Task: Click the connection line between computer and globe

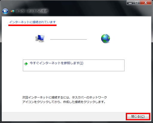Action: click(68, 39)
